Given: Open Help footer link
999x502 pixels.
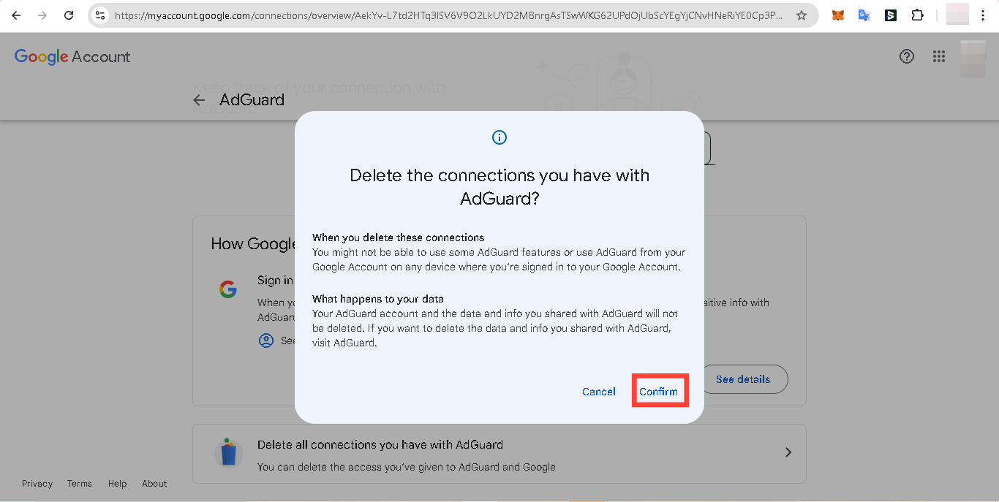Looking at the screenshot, I should pyautogui.click(x=117, y=484).
